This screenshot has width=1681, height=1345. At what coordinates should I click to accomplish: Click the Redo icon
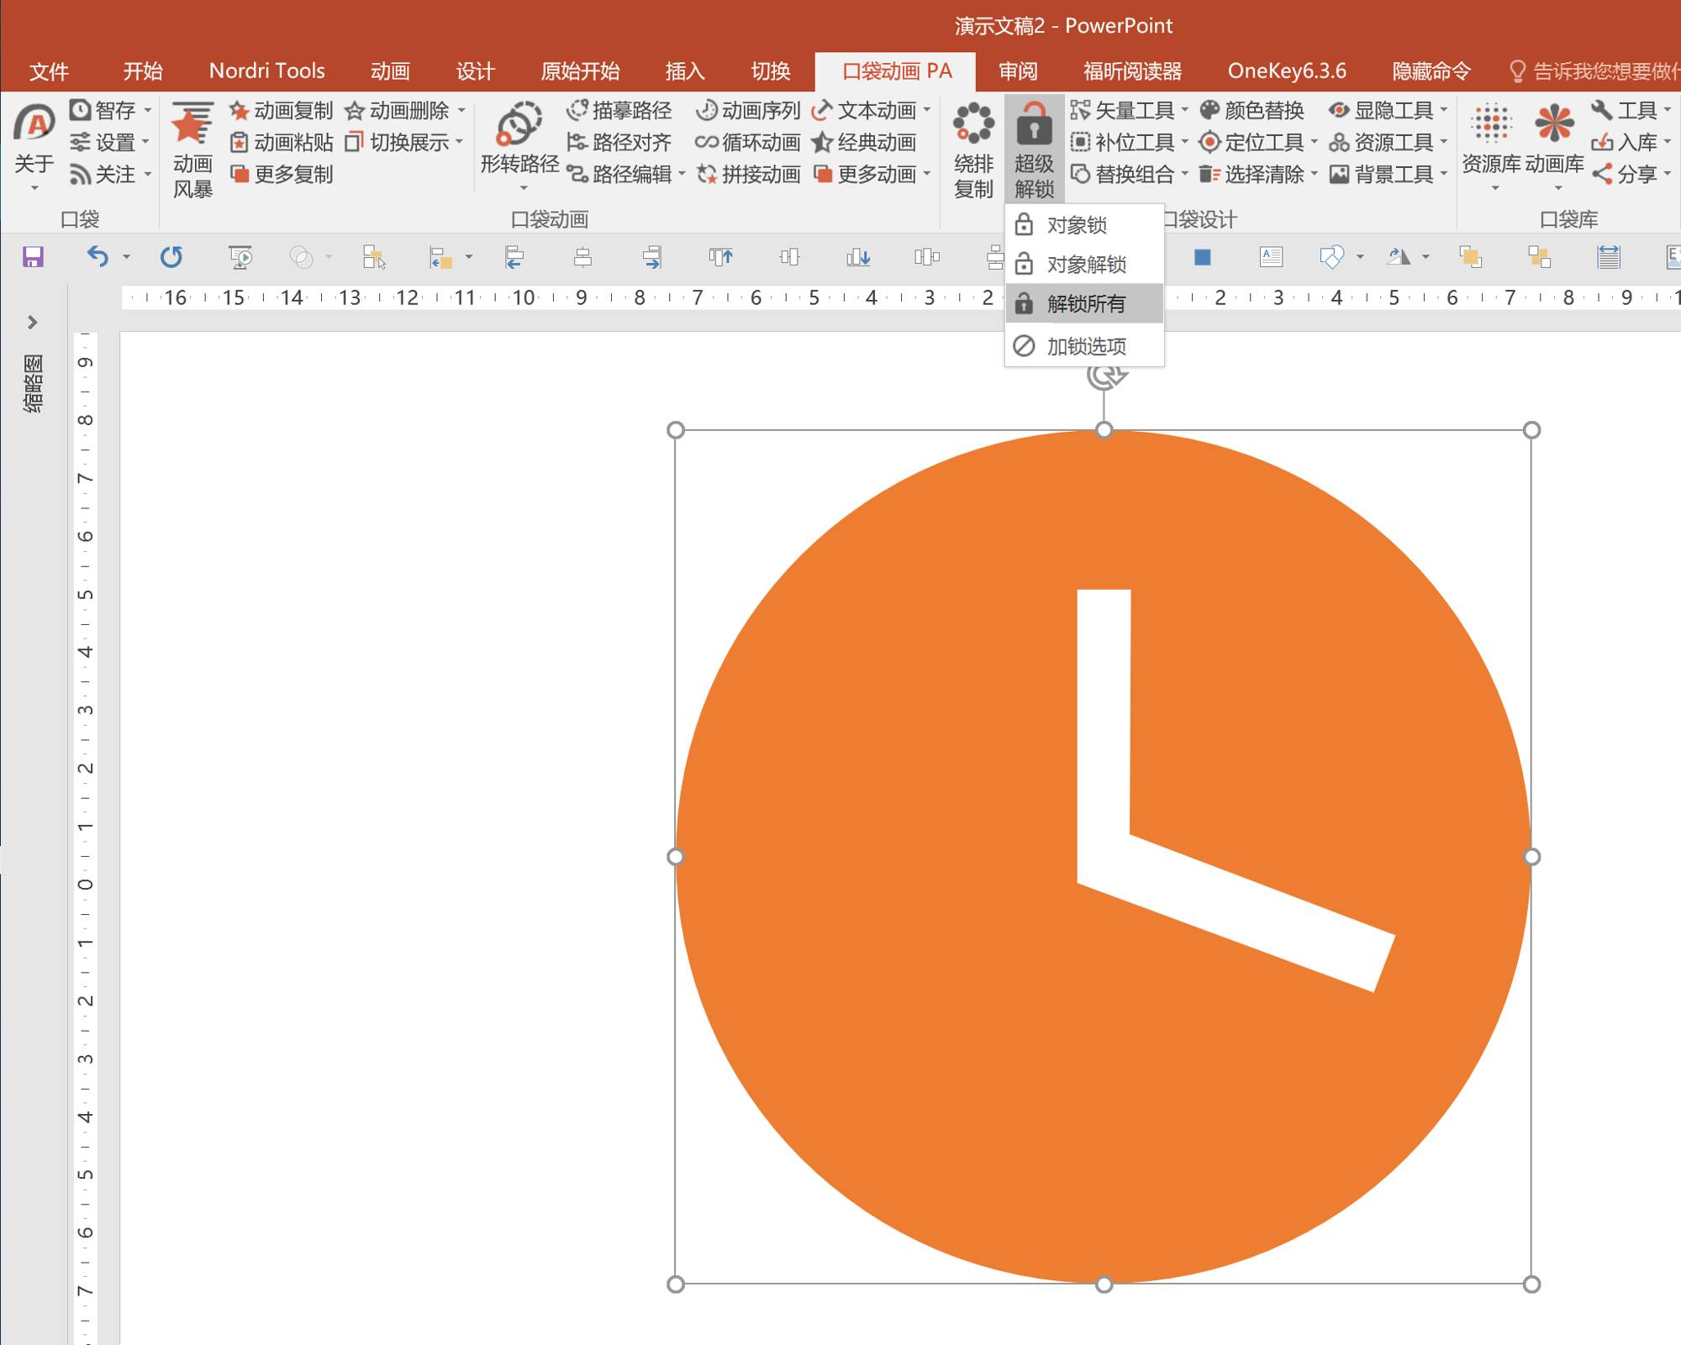(x=171, y=256)
